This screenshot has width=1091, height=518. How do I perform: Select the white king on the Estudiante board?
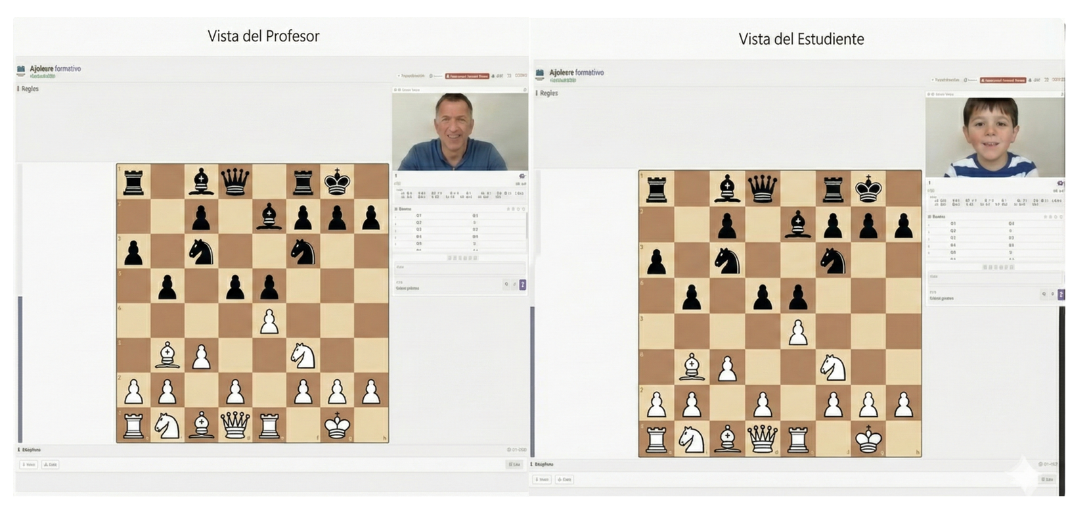point(868,438)
